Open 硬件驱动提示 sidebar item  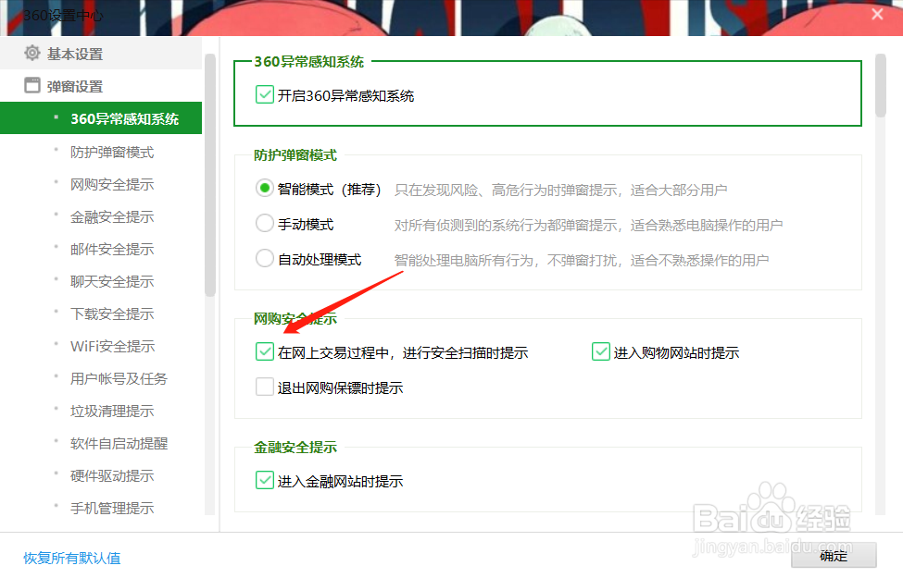(x=112, y=475)
